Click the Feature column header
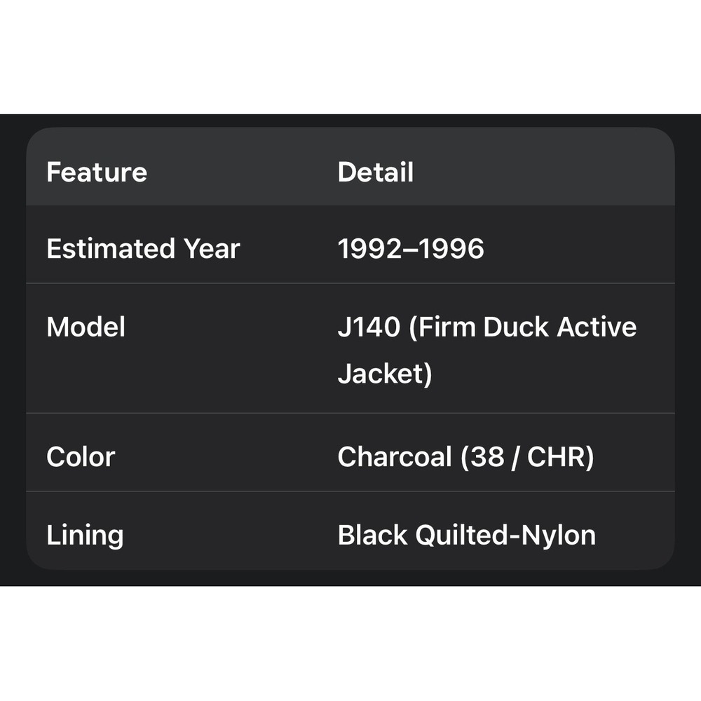 pyautogui.click(x=97, y=172)
